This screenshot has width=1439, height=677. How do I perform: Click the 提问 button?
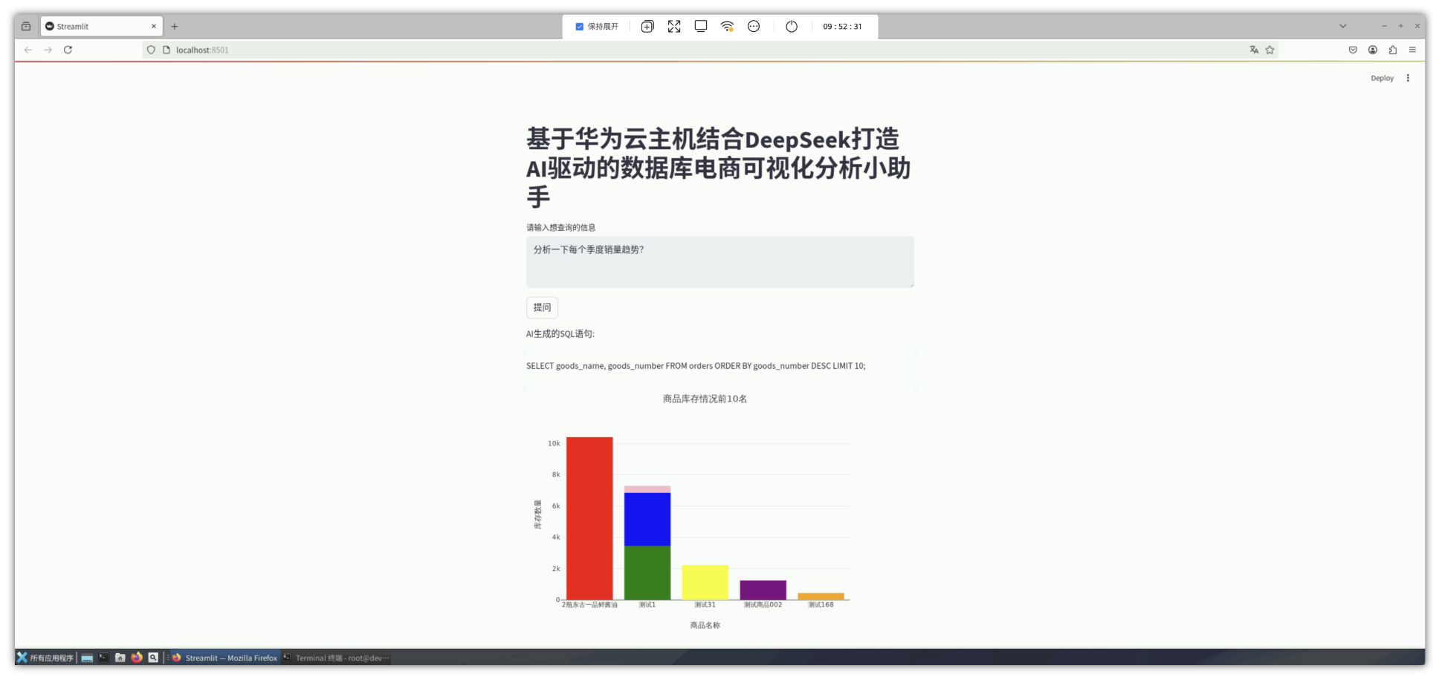point(542,307)
